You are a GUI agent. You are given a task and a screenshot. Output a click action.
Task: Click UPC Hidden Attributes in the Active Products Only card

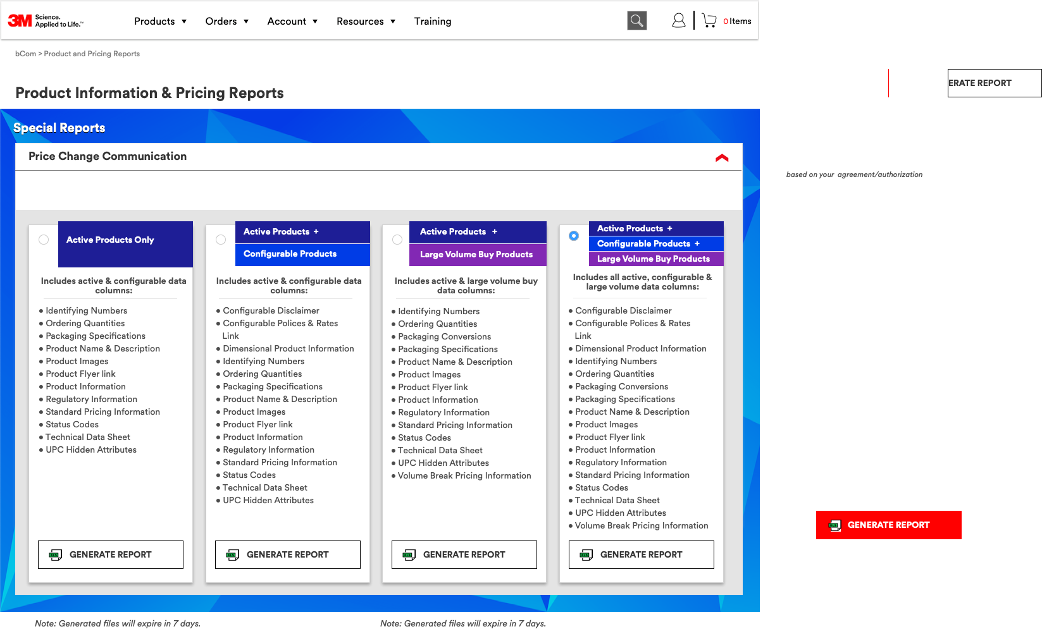coord(91,449)
